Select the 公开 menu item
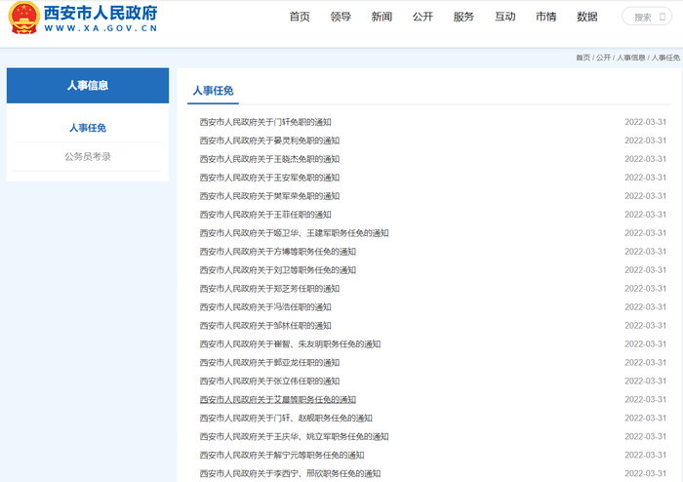The image size is (683, 482). 422,17
